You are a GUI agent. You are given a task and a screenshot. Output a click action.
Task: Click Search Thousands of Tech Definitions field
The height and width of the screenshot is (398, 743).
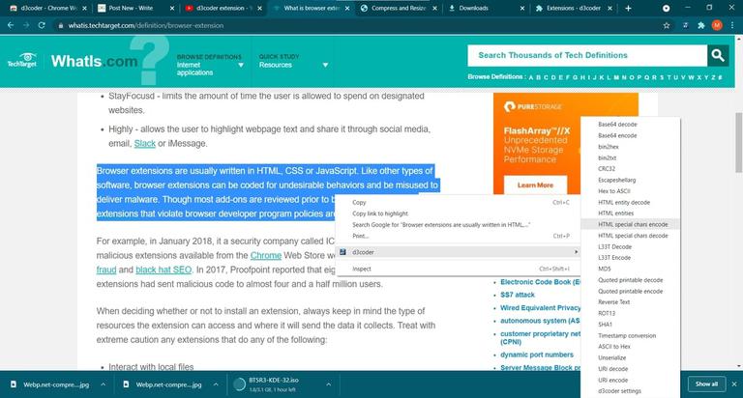[587, 55]
